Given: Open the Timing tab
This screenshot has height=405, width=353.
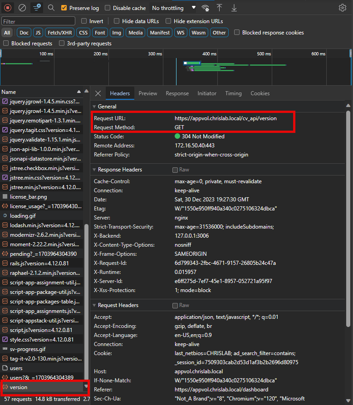Looking at the screenshot, I should point(233,93).
